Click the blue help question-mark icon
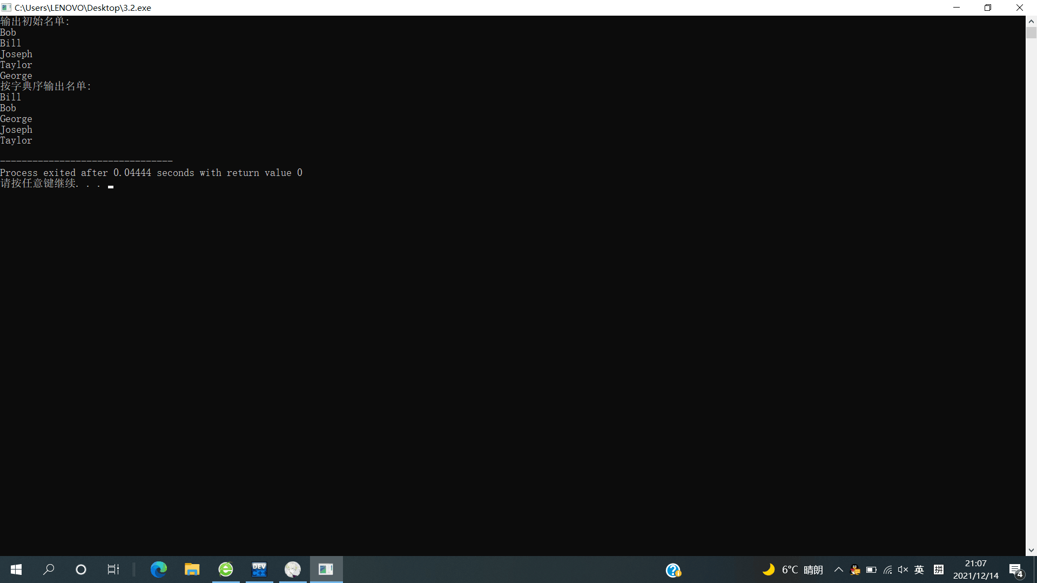This screenshot has width=1037, height=583. point(673,570)
